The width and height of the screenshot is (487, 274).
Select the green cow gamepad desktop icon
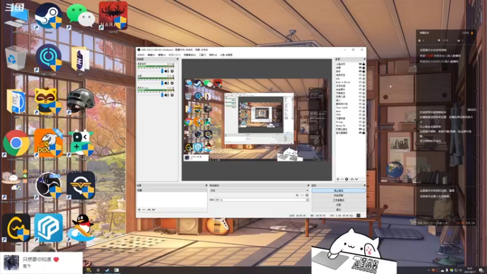pyautogui.click(x=82, y=143)
